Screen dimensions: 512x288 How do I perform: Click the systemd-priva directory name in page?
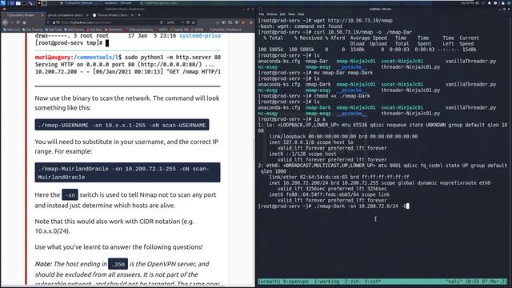click(200, 35)
